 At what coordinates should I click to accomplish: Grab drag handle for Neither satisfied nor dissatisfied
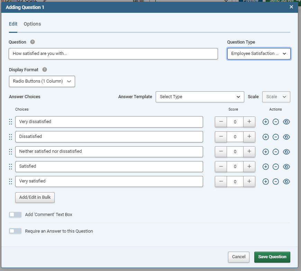pos(11,152)
